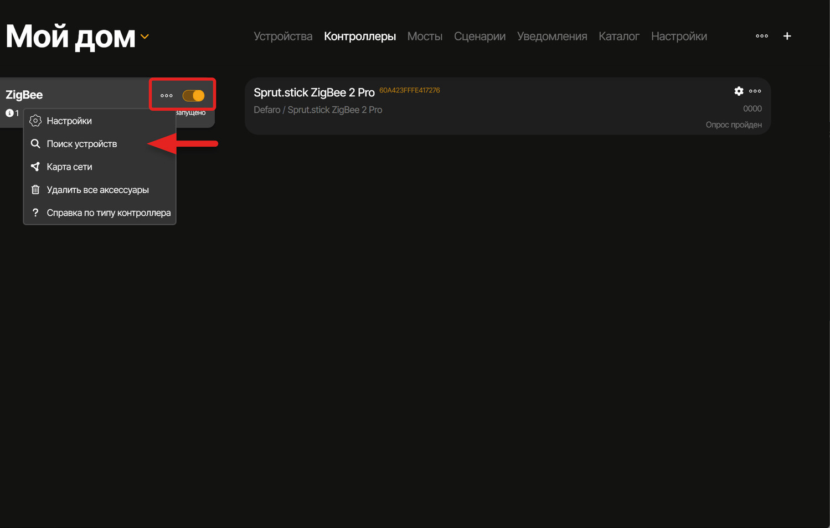Click the orange 60A423FFFE417276 identifier

point(409,90)
